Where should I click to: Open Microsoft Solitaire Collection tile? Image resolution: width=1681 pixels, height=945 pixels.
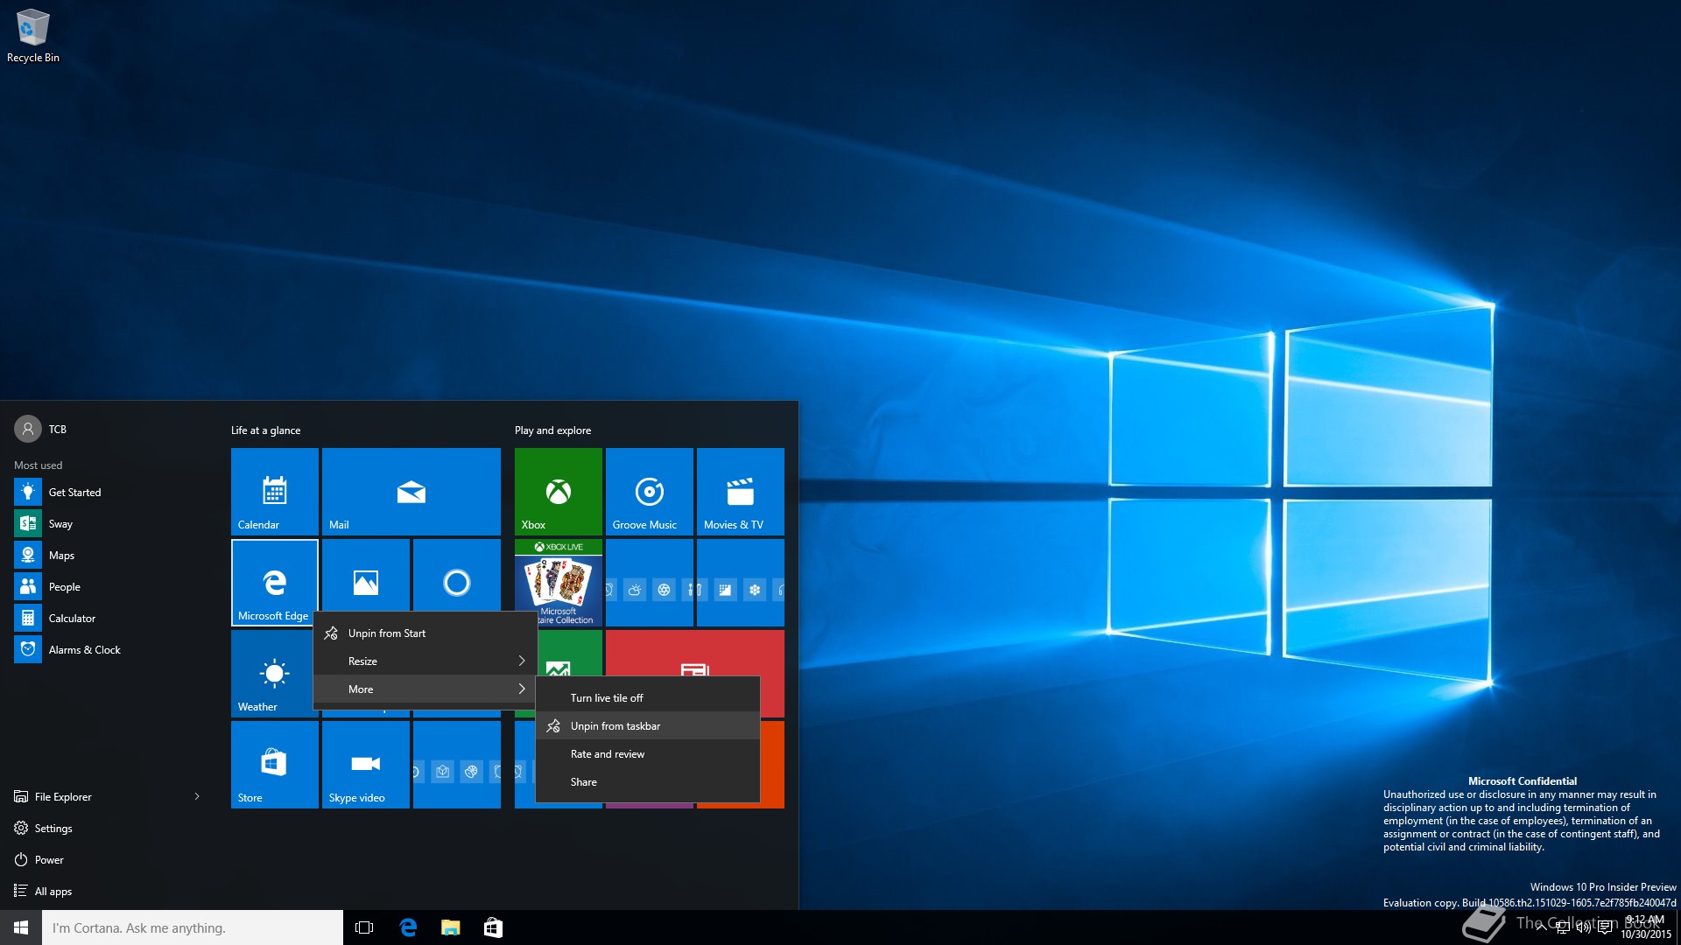(x=558, y=582)
